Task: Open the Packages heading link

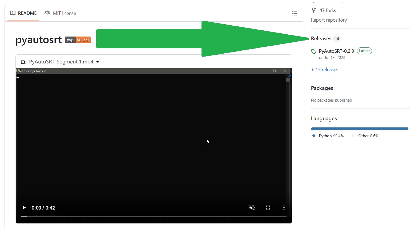Action: click(x=322, y=88)
